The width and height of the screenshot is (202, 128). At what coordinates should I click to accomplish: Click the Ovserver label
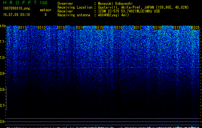pos(65,4)
